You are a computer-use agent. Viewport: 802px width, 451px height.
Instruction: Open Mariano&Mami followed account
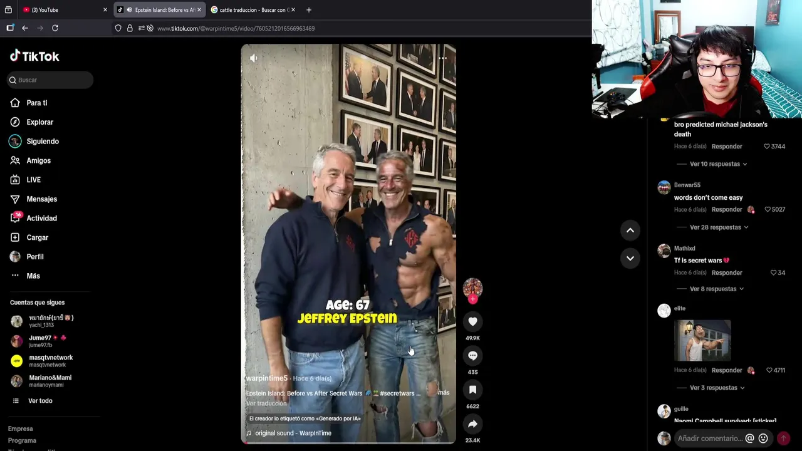click(41, 381)
